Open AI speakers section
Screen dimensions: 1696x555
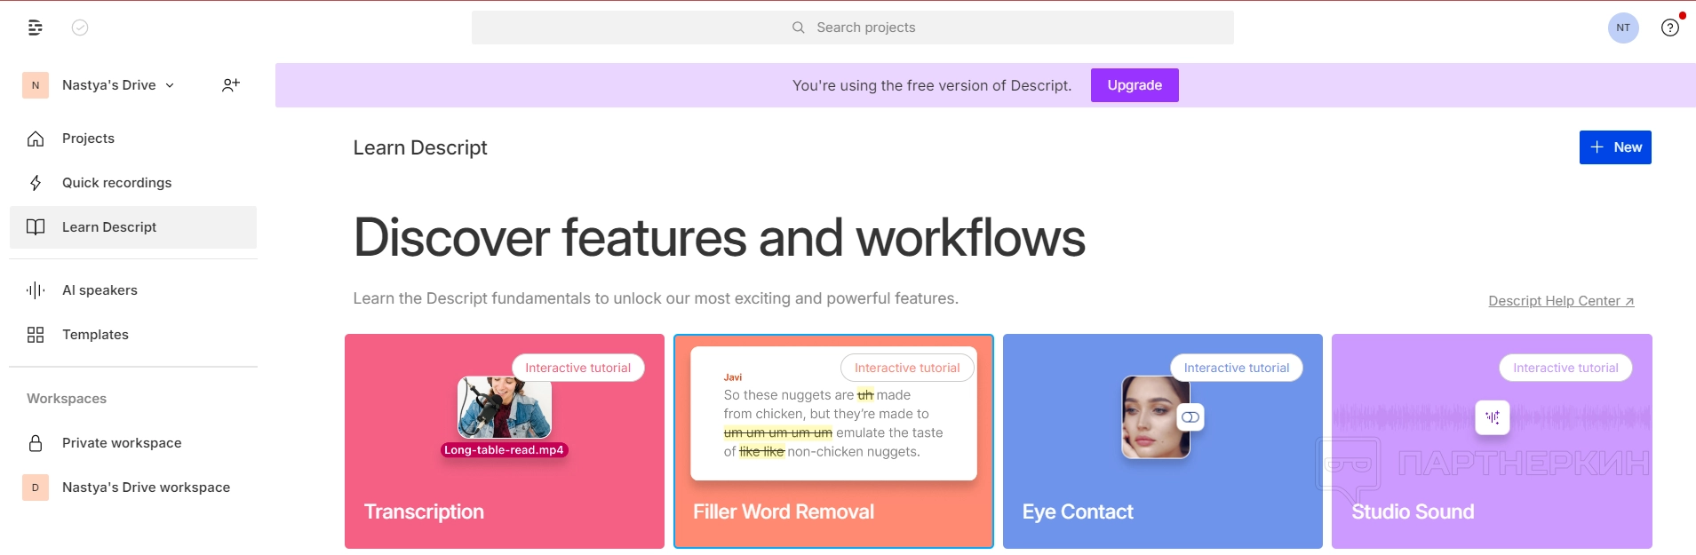pos(133,290)
